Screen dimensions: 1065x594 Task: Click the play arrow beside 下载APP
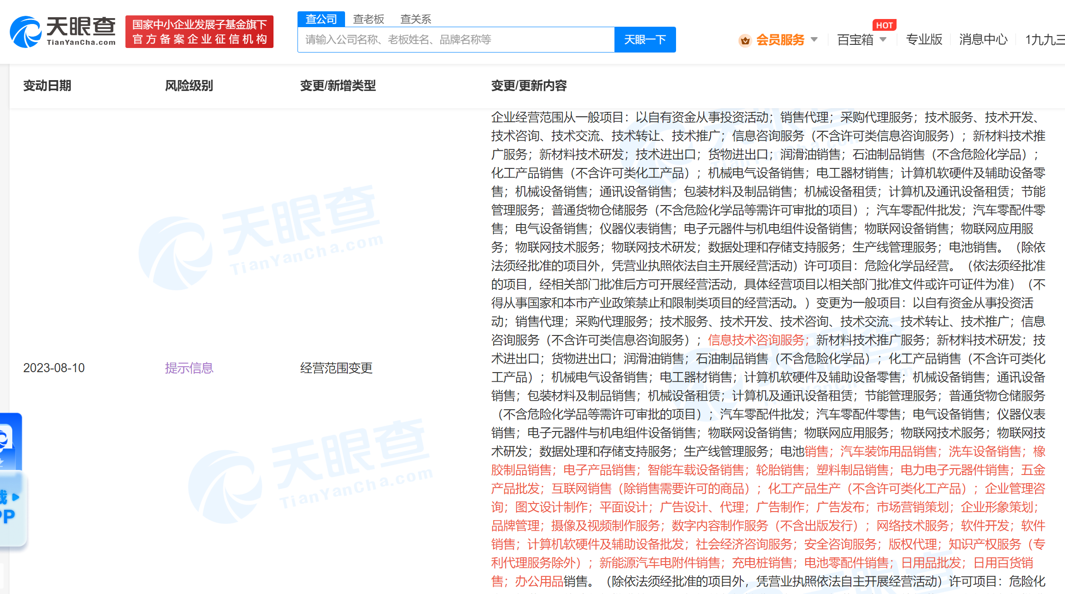coord(16,497)
